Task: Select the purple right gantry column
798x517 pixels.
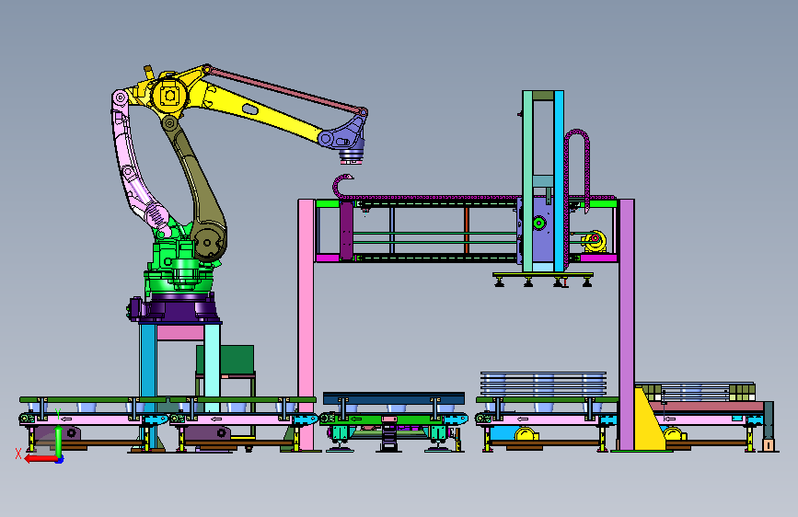Action: (x=627, y=324)
